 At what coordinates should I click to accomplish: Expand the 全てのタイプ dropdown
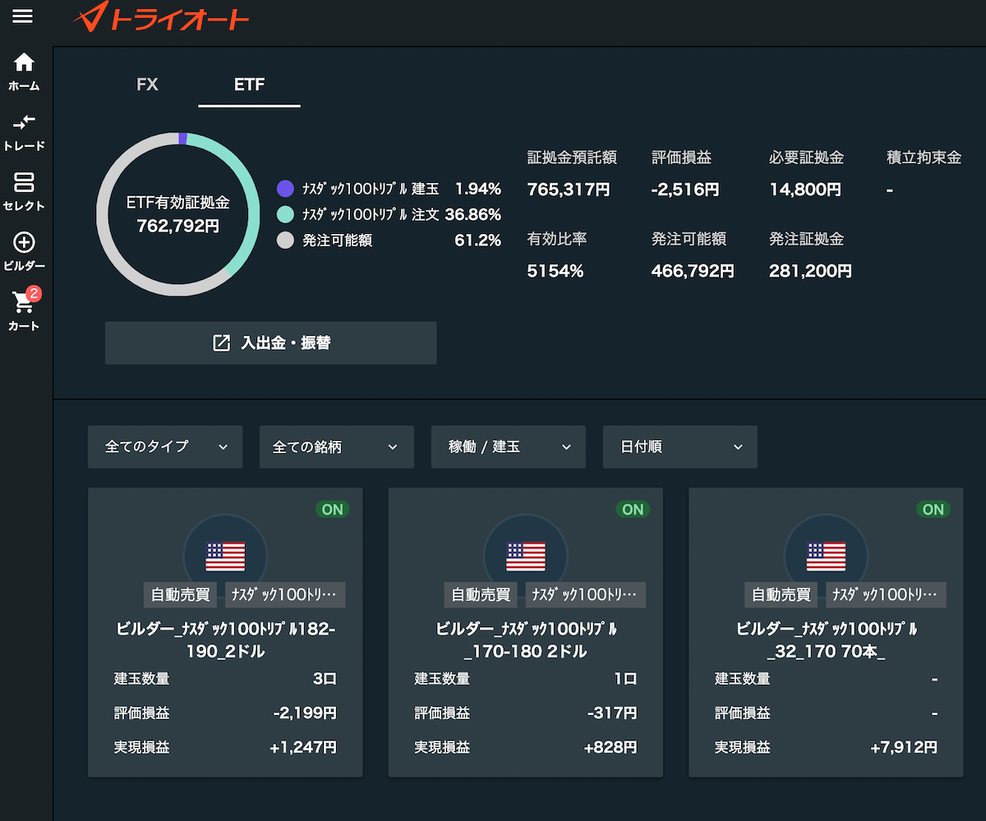(165, 447)
